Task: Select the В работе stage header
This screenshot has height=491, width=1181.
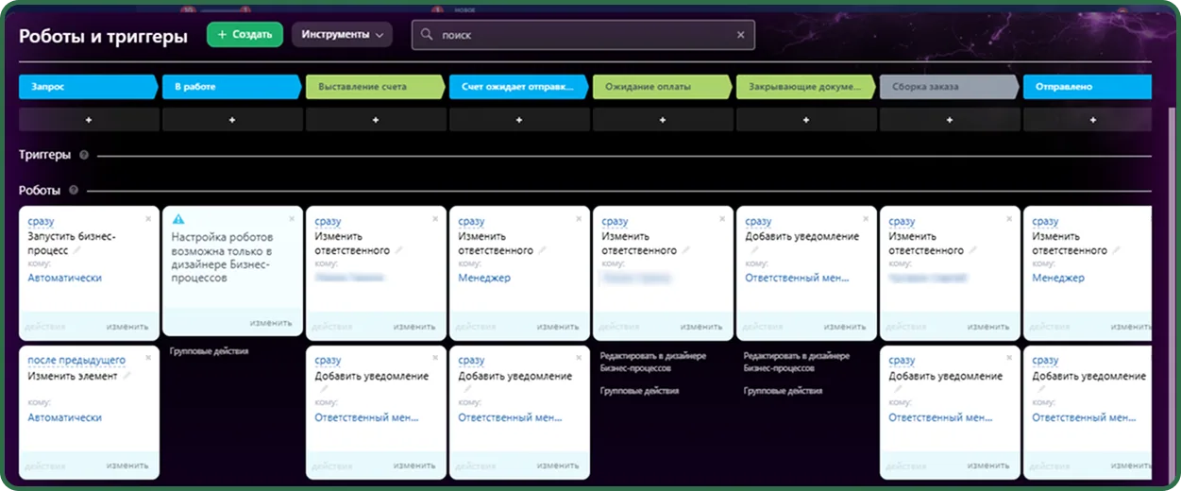Action: coord(232,87)
